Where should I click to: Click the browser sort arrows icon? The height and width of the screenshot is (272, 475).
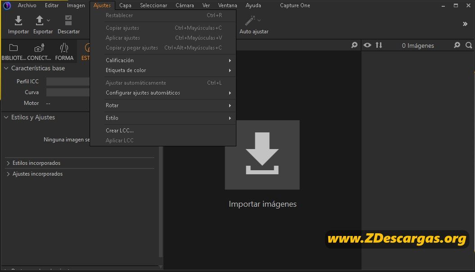[379, 45]
